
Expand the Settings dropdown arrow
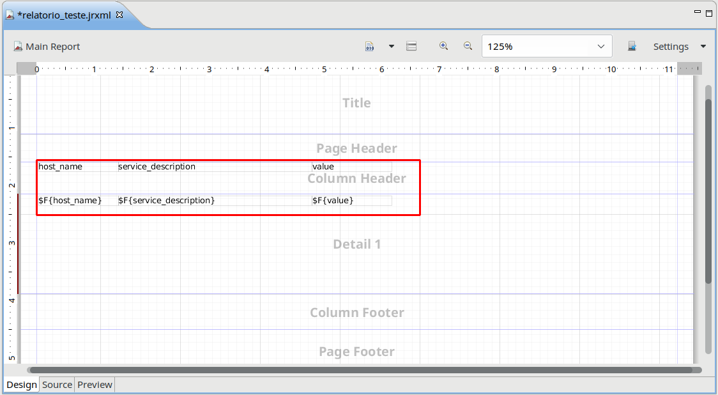[703, 47]
